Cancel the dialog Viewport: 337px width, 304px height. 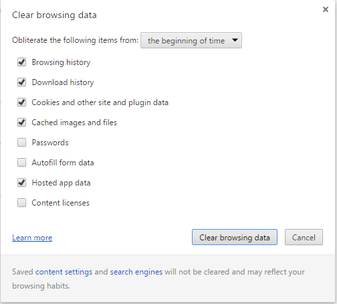304,237
